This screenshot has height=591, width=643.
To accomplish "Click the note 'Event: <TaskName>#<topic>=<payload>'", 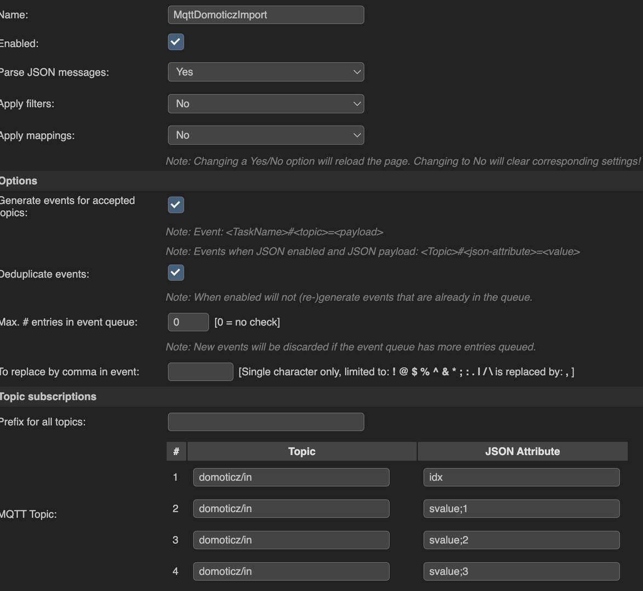I will pos(274,232).
